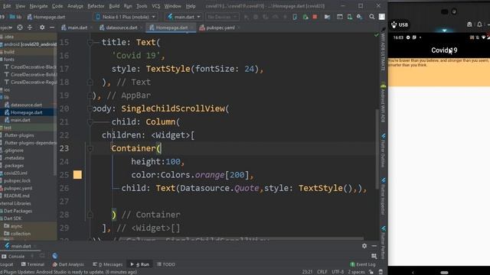Click the Covid 19 app bar title on device
Screen dimensions: 490x275
click(444, 50)
